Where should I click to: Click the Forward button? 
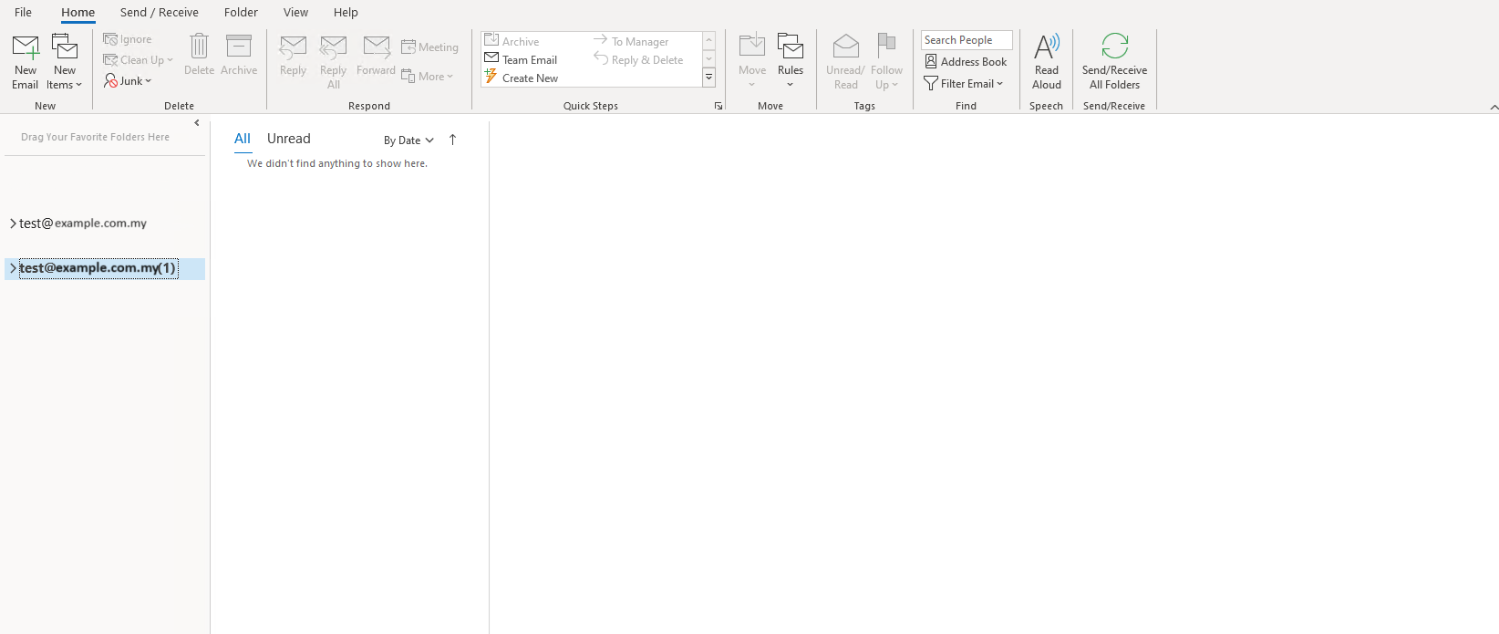tap(376, 55)
